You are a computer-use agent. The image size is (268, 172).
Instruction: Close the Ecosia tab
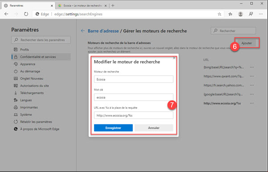[106, 6]
